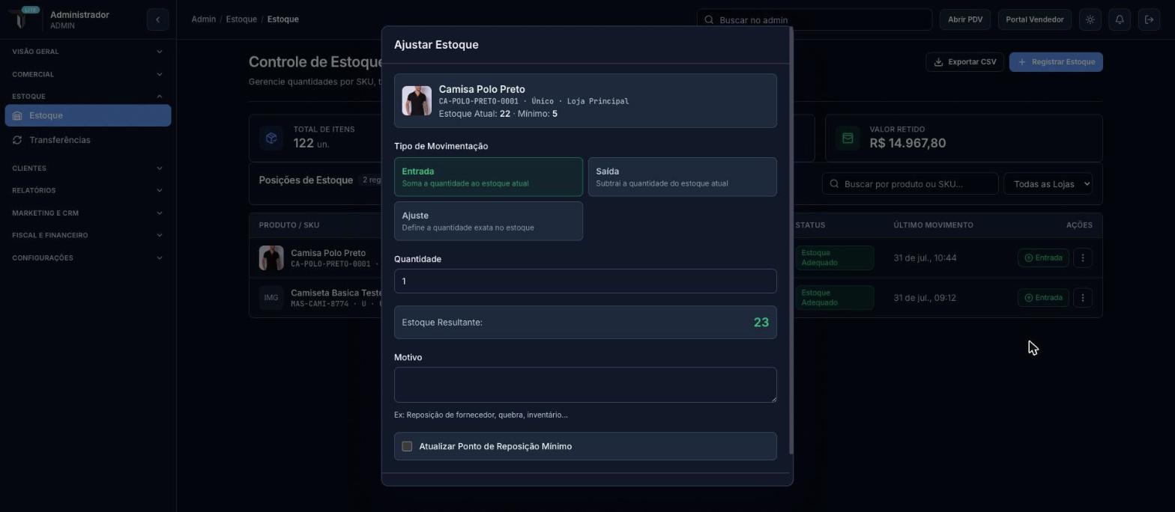Click the Valor Retido card icon
The height and width of the screenshot is (512, 1175).
click(x=848, y=138)
